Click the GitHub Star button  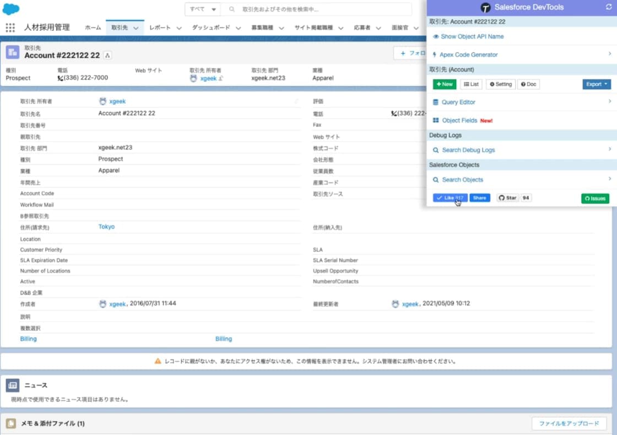click(507, 198)
